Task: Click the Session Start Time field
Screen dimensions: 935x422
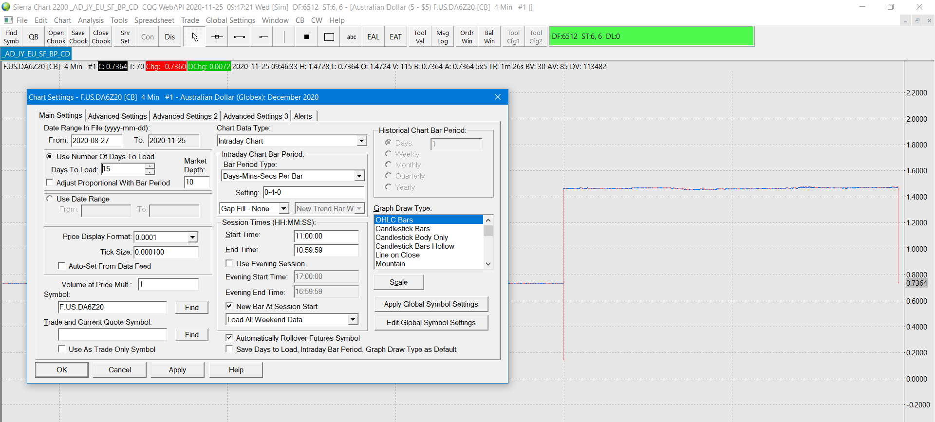Action: pos(326,236)
